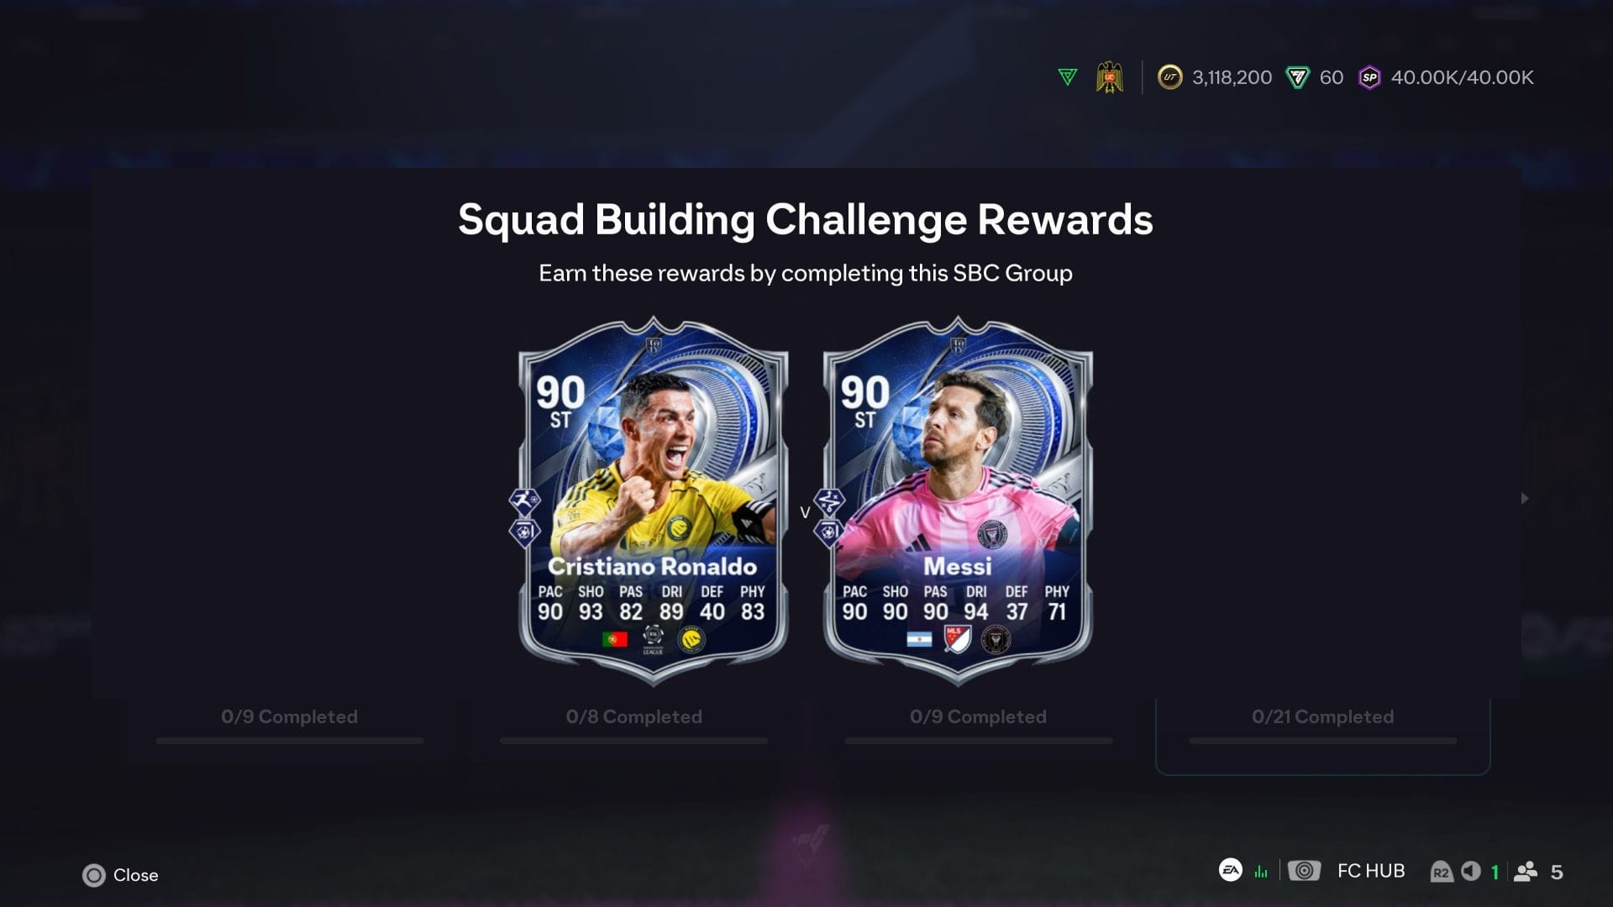Image resolution: width=1613 pixels, height=907 pixels.
Task: Advance to next reward with right arrow
Action: (x=1525, y=498)
